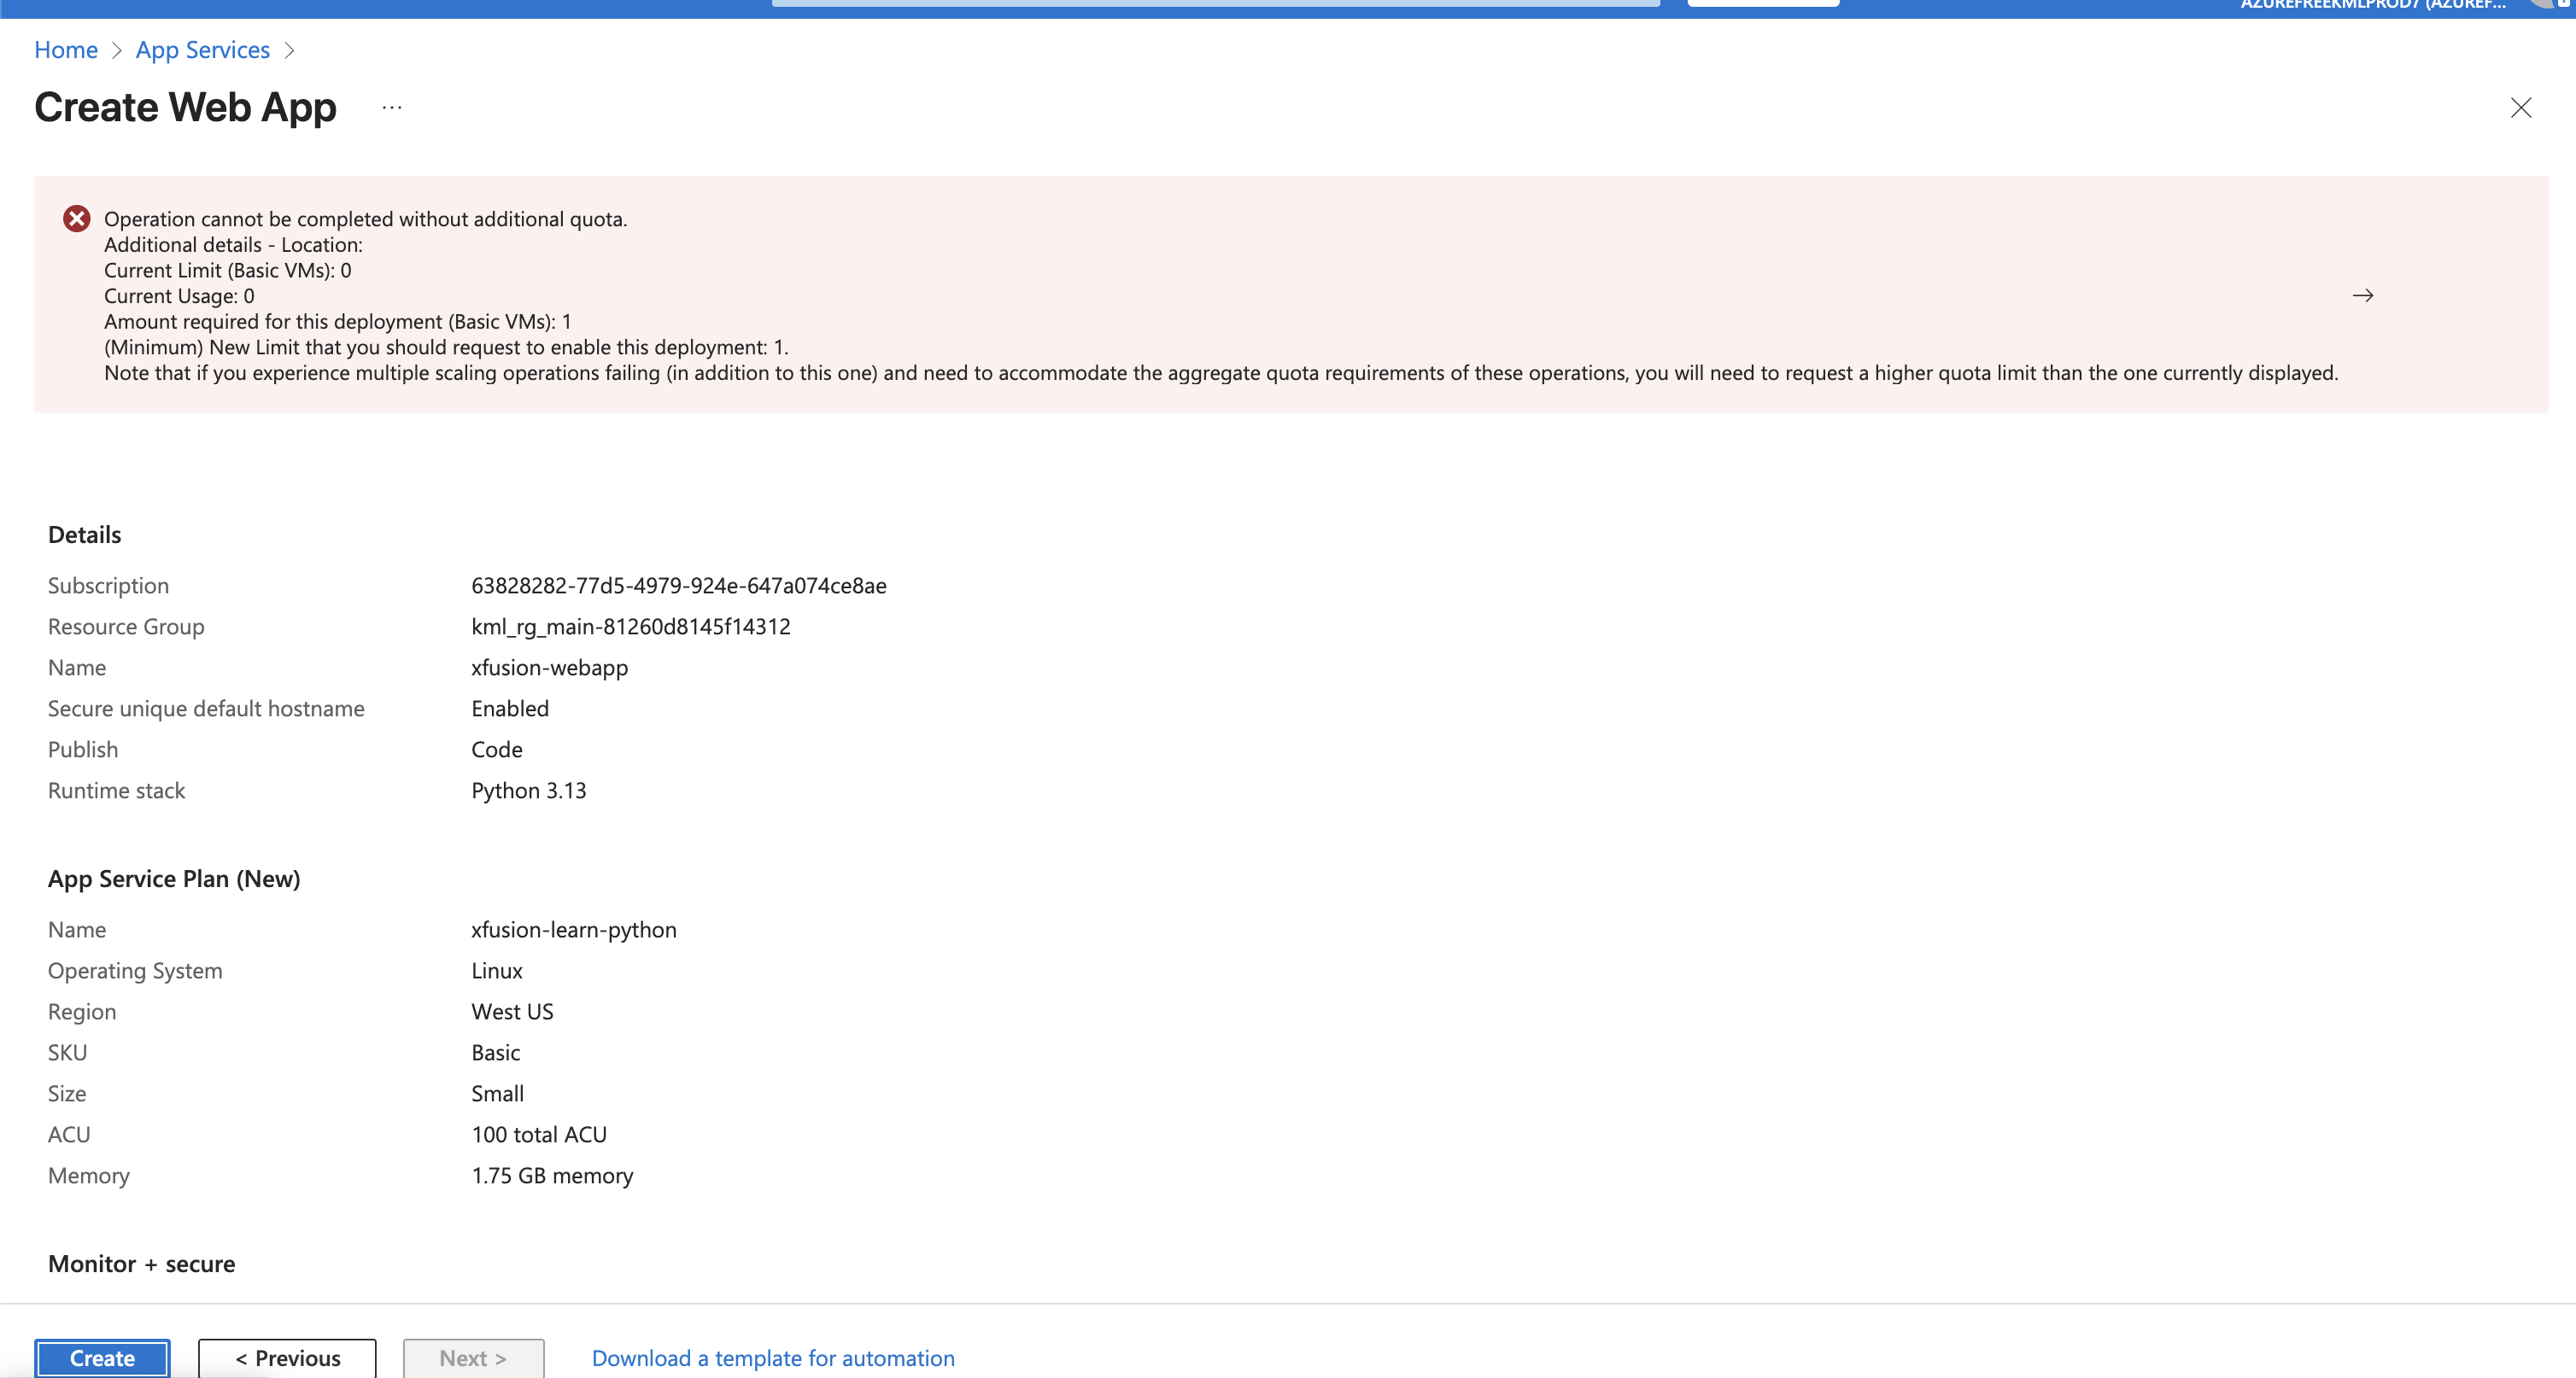Navigate to App Services breadcrumb

(203, 50)
